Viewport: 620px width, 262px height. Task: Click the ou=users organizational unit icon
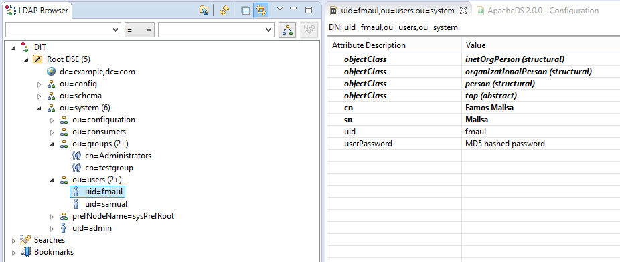(64, 180)
